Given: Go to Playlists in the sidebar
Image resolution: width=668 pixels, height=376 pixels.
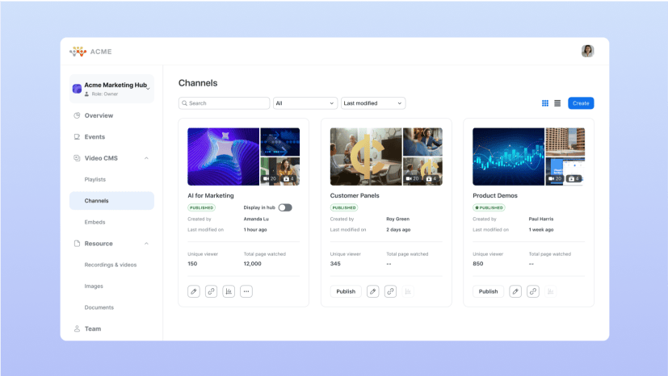Looking at the screenshot, I should coord(95,179).
